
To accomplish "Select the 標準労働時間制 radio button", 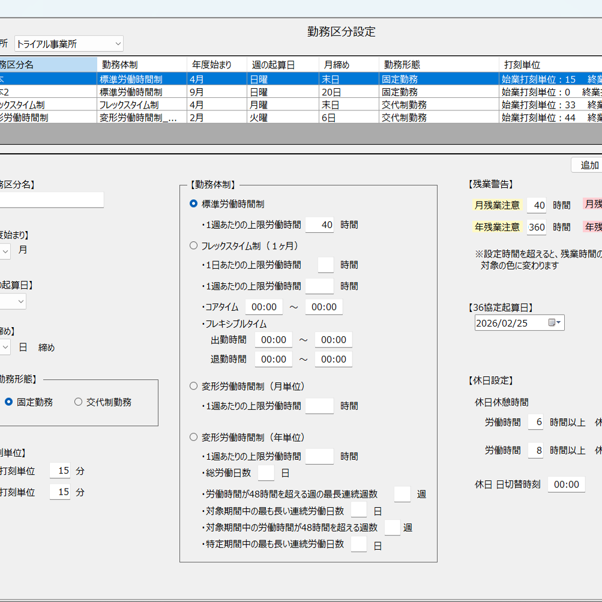I will coord(193,203).
